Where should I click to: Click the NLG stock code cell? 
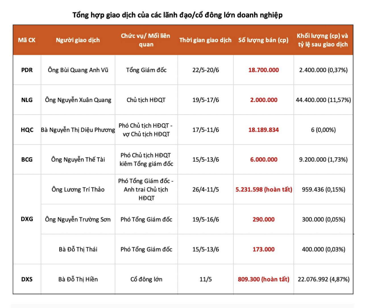(27, 100)
